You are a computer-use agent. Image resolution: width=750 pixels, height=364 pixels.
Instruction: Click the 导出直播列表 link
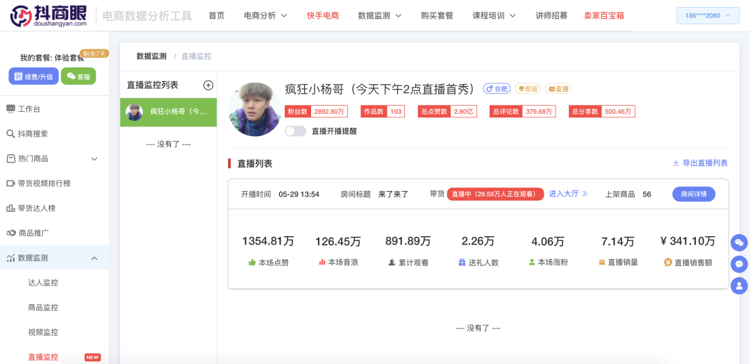tap(700, 163)
